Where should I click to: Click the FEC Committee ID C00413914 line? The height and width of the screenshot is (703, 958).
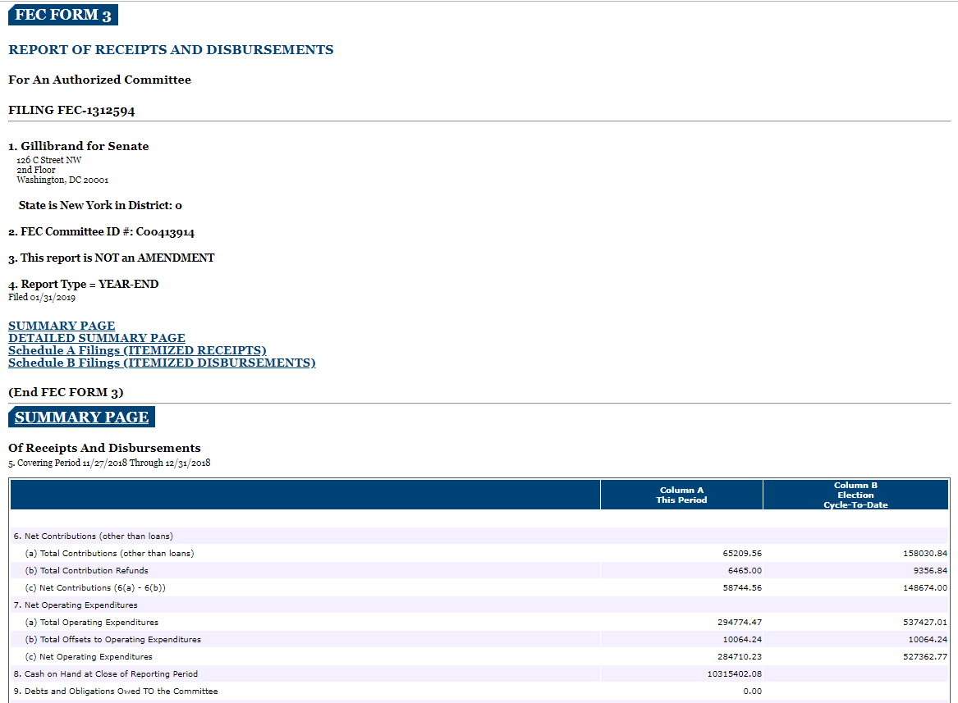pos(102,231)
